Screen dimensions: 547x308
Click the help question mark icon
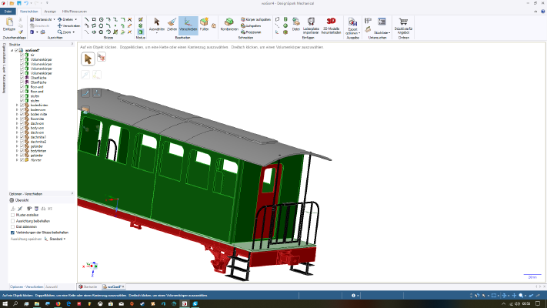pos(543,12)
